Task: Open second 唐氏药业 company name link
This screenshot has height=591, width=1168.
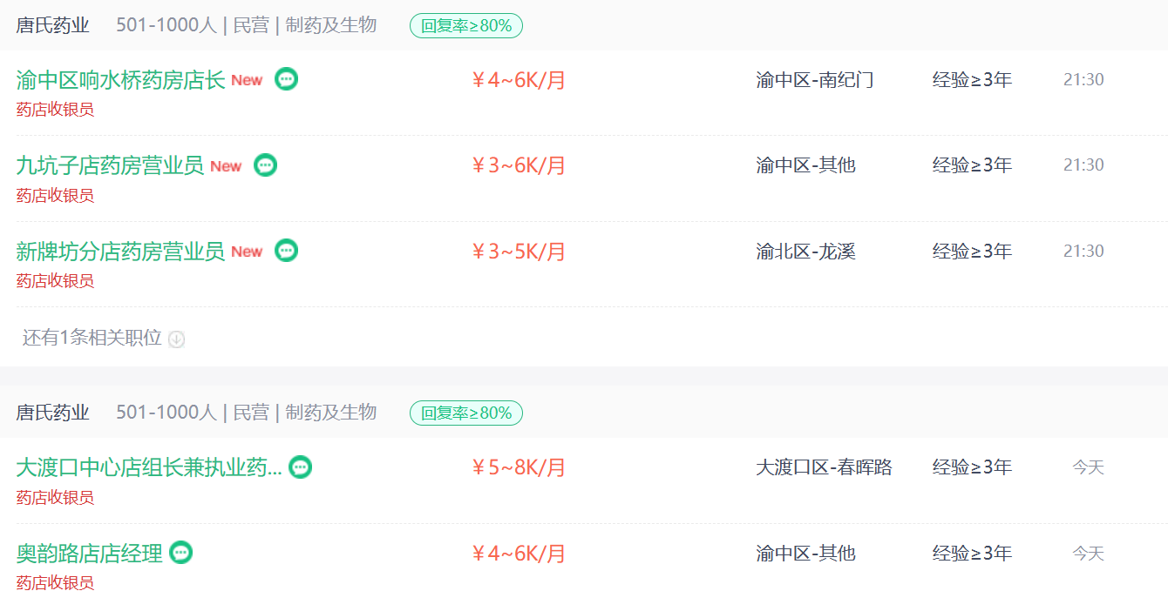Action: [x=52, y=413]
